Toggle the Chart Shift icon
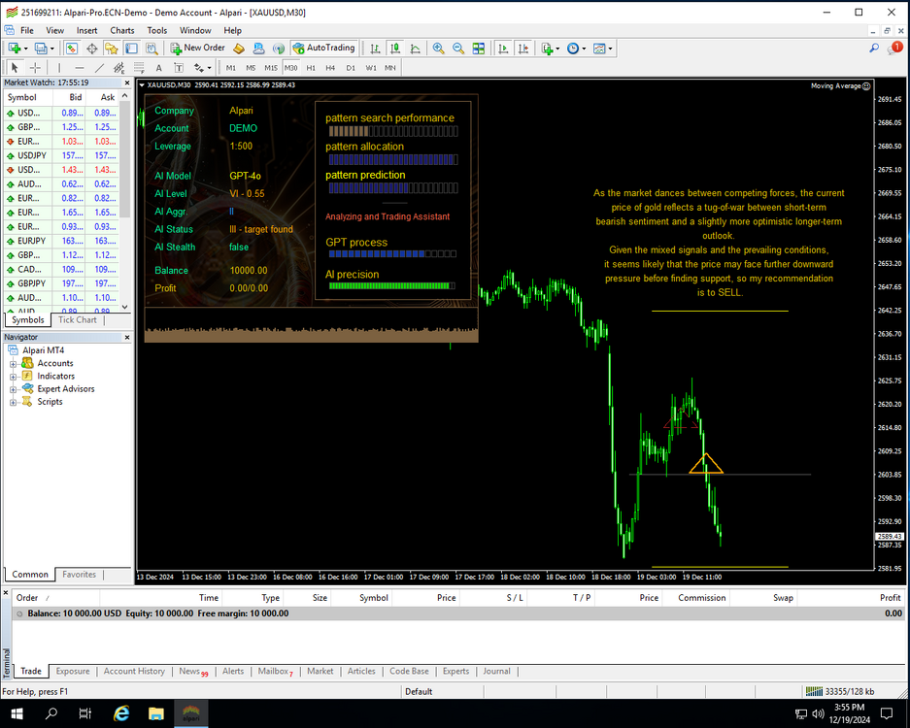Viewport: 910px width, 728px height. pyautogui.click(x=522, y=49)
